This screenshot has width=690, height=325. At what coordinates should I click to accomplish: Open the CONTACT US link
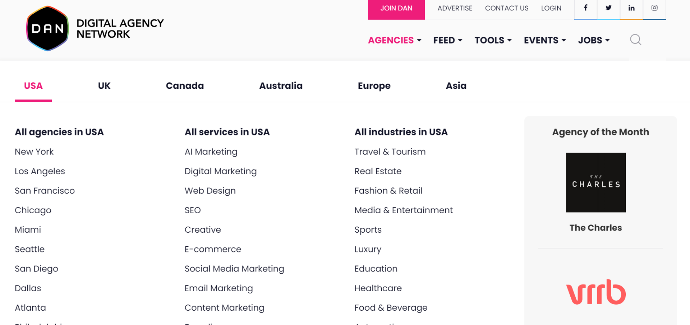click(507, 8)
